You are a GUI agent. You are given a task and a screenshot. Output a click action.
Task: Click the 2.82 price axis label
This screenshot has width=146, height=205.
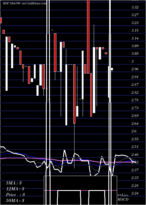coord(135,93)
